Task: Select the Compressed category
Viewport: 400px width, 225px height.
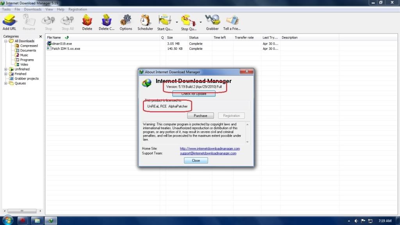Action: (29, 46)
